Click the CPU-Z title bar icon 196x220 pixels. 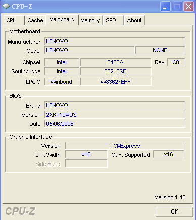pos(6,6)
